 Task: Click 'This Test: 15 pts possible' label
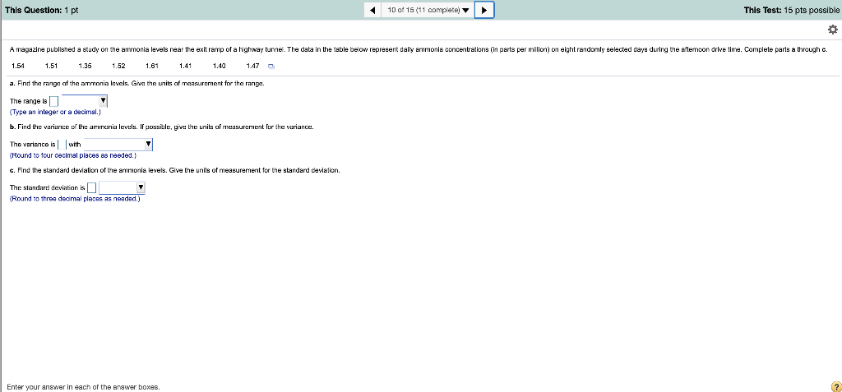coord(792,10)
